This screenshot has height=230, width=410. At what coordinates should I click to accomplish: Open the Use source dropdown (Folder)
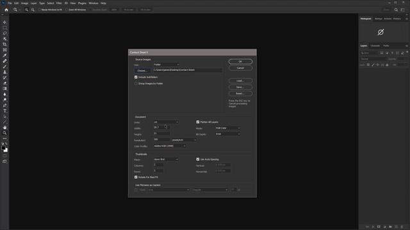pyautogui.click(x=167, y=65)
